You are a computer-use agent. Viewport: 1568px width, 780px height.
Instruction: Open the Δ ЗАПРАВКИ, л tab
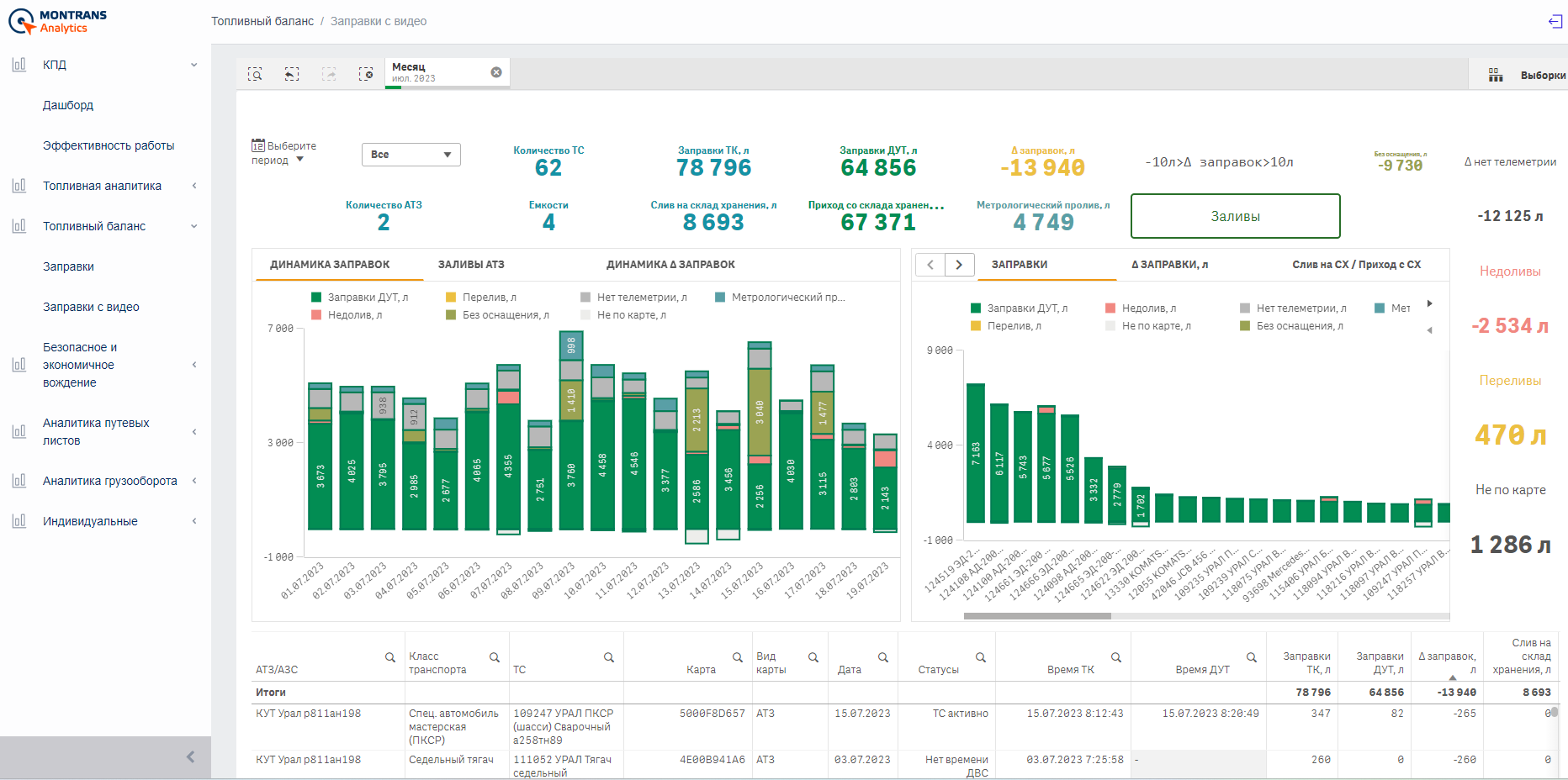tap(1170, 264)
